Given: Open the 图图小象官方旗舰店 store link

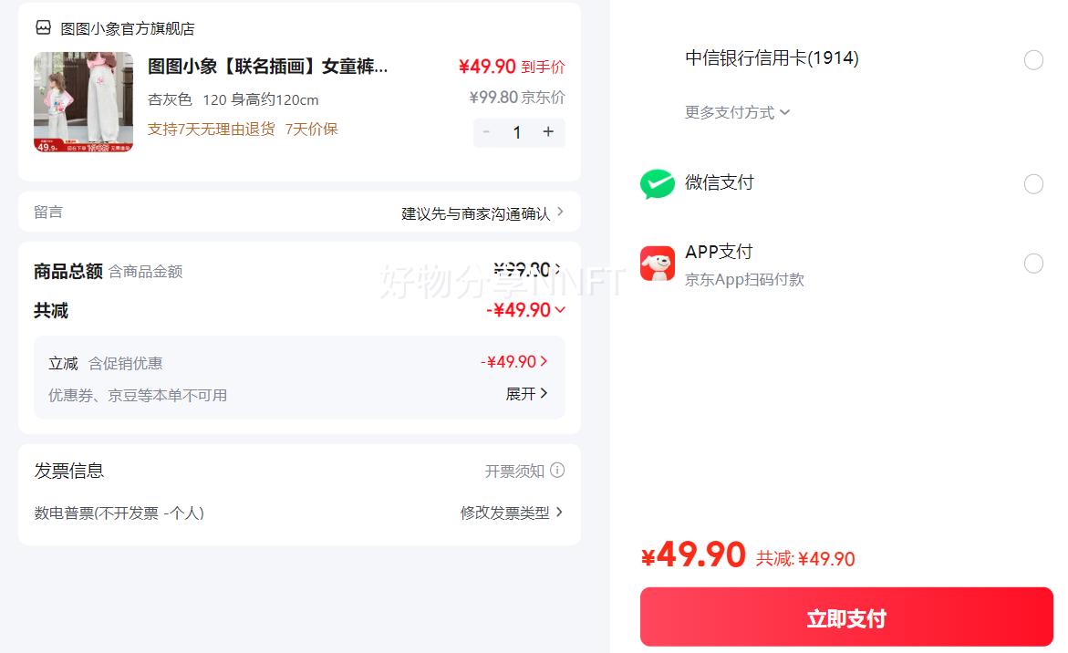Looking at the screenshot, I should tap(128, 28).
